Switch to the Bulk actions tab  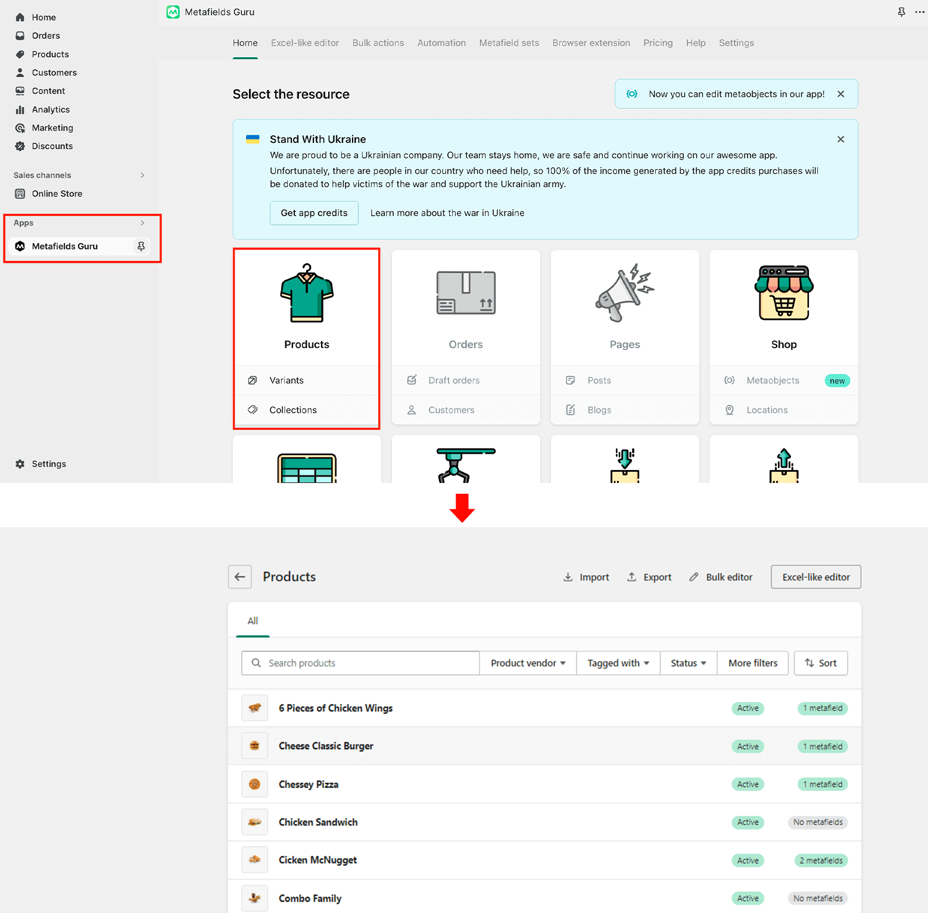[x=378, y=43]
